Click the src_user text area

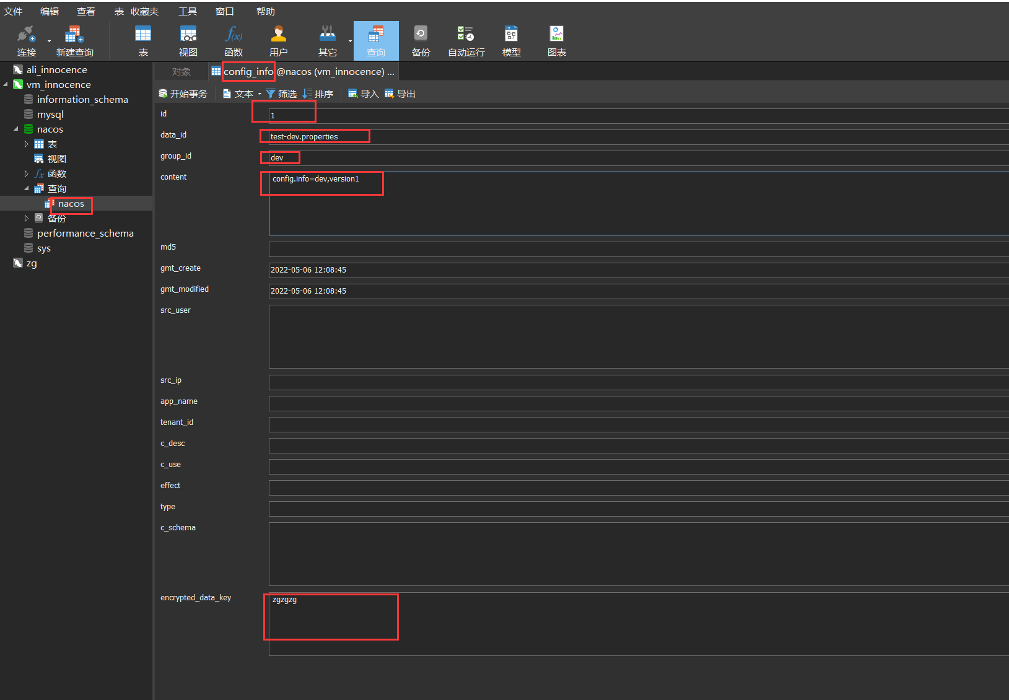pos(639,336)
